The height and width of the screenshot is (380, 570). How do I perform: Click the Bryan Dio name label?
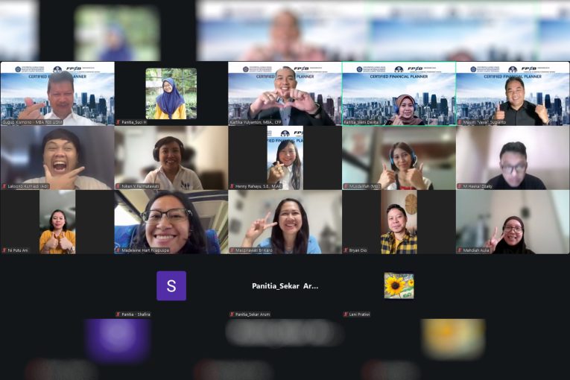pyautogui.click(x=358, y=250)
